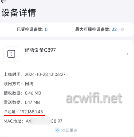Open help icon beside max device count
134x137 pixels.
[x=122, y=29]
